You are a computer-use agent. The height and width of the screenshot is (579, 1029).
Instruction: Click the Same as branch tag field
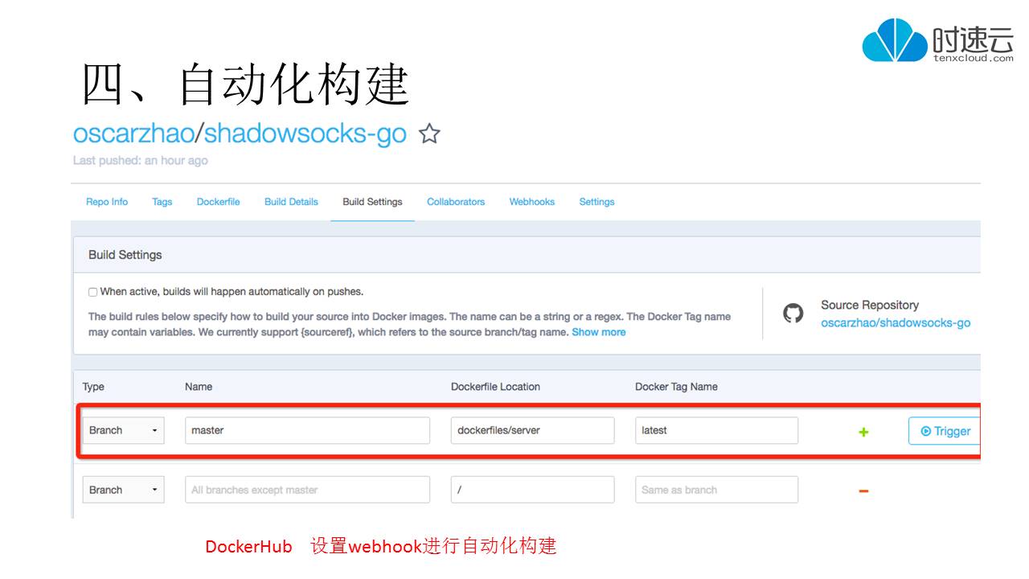click(716, 490)
